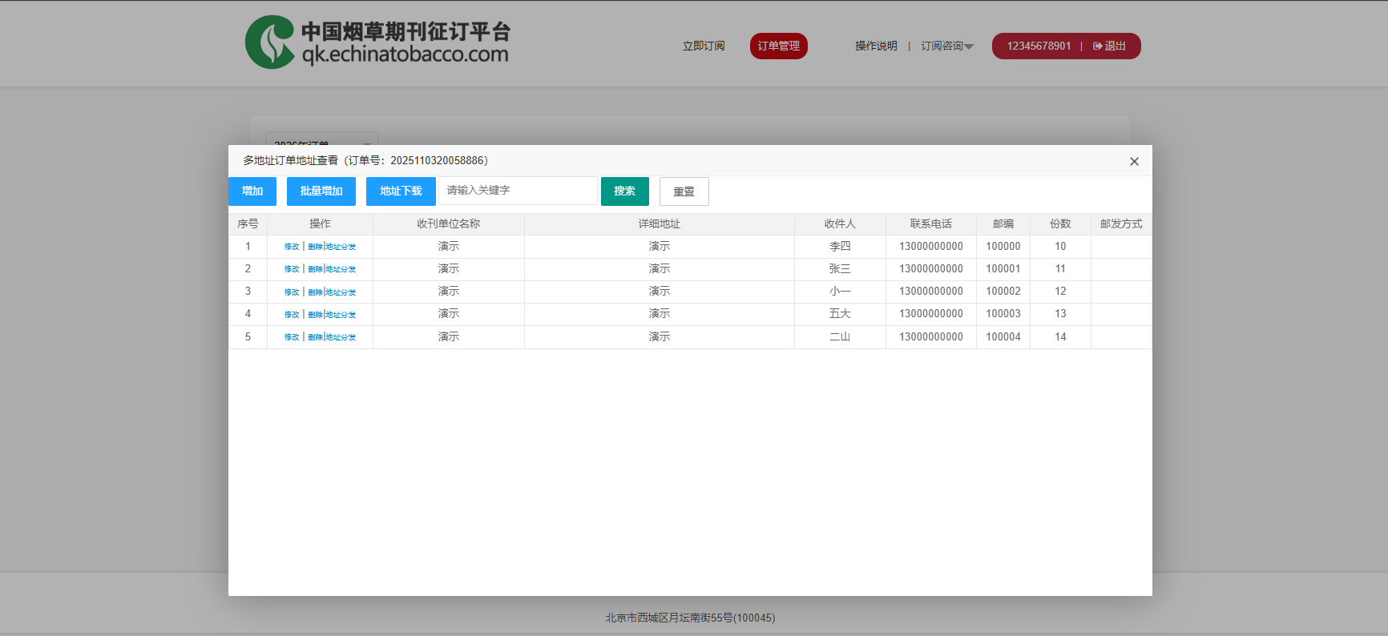Screen dimensions: 1388x636
Task: Close the multi-address order dialog
Action: (1134, 162)
